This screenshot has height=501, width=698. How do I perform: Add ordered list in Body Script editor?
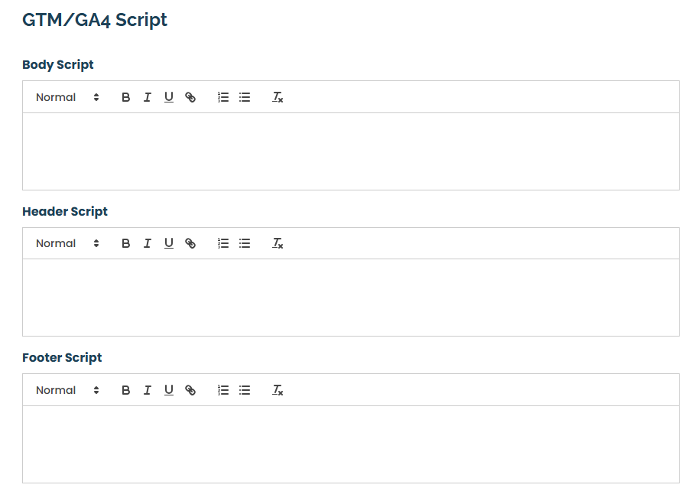[223, 97]
